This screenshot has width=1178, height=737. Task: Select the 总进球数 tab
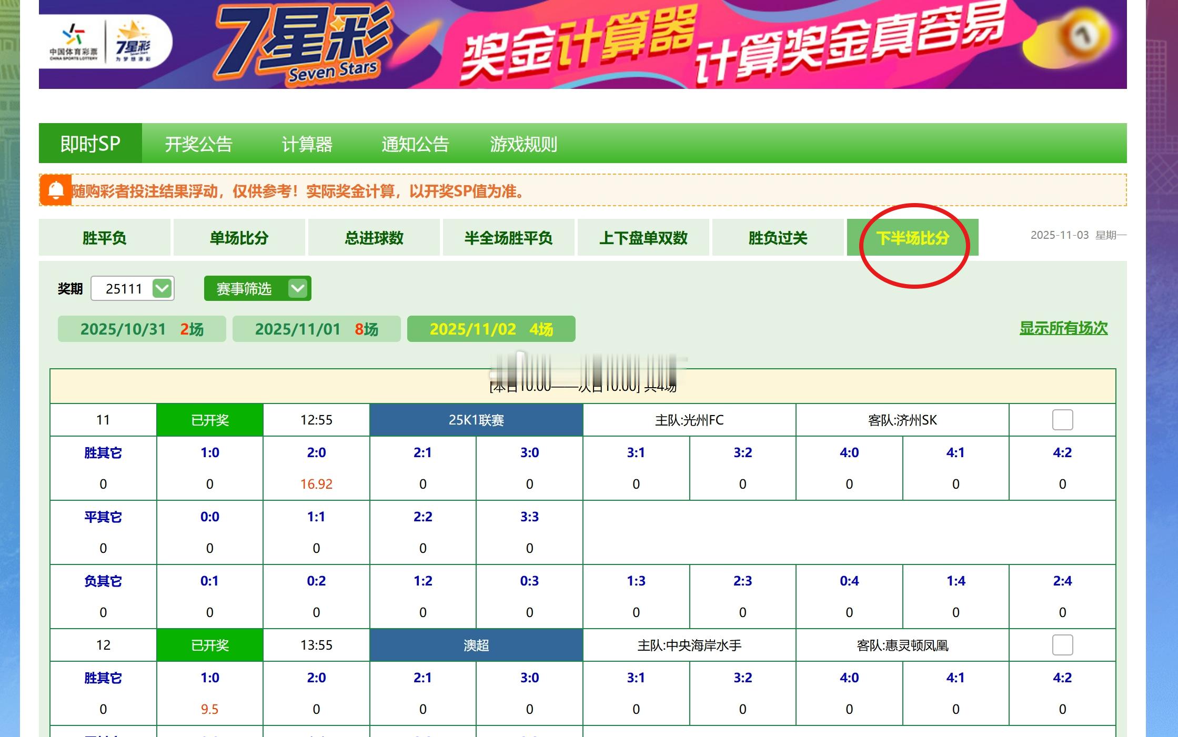pos(374,238)
